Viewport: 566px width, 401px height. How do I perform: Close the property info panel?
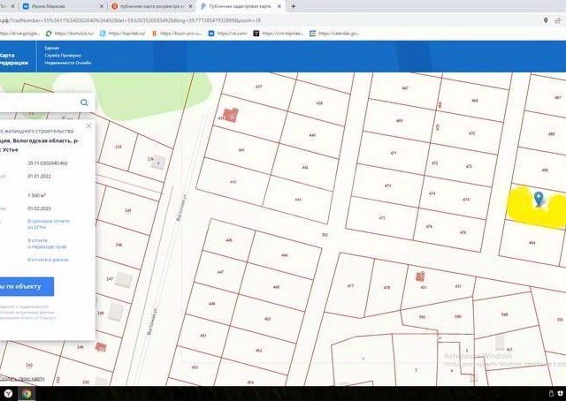(x=88, y=125)
